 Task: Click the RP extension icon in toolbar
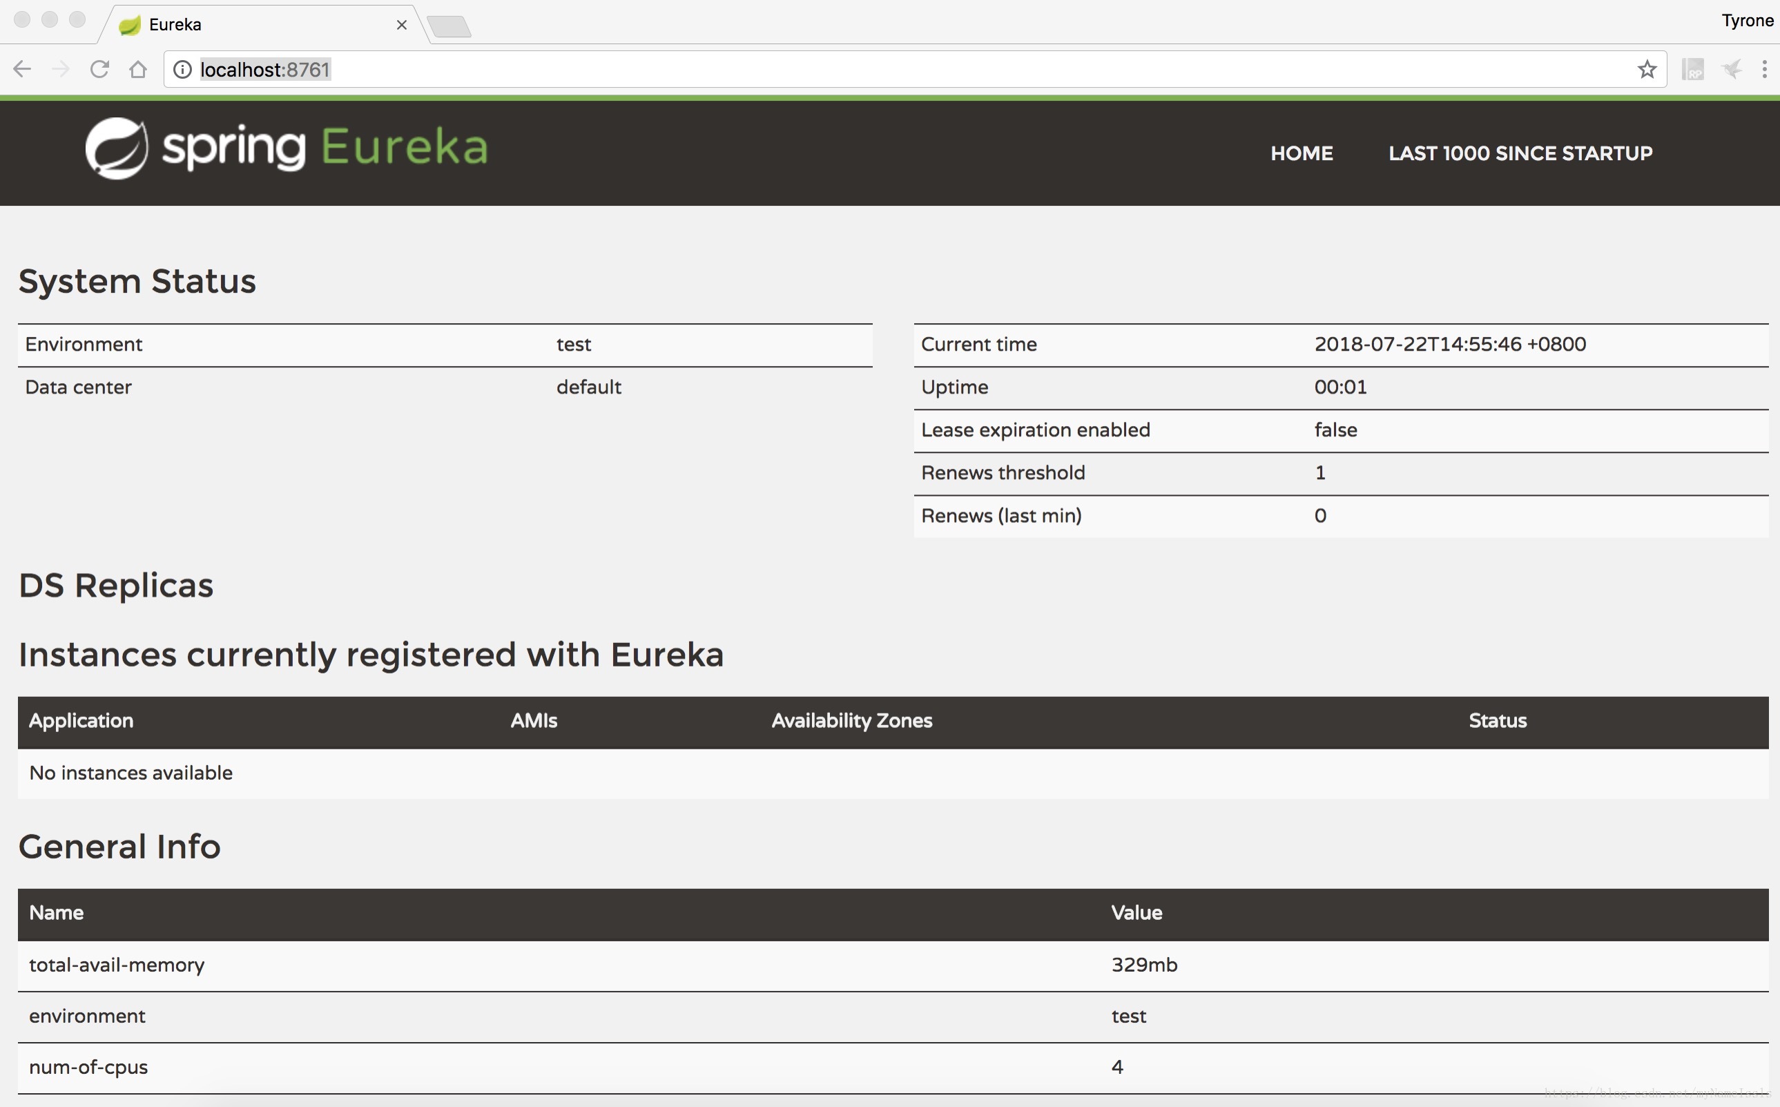click(1693, 70)
